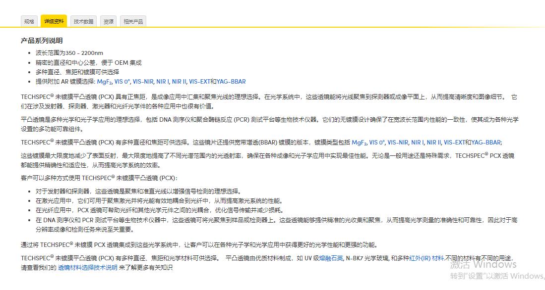Open the NIR II coating link in bullet list
545x290 pixels.
tap(179, 81)
